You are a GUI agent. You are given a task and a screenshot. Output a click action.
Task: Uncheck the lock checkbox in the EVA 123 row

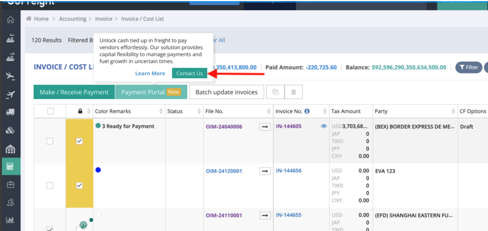click(x=79, y=185)
